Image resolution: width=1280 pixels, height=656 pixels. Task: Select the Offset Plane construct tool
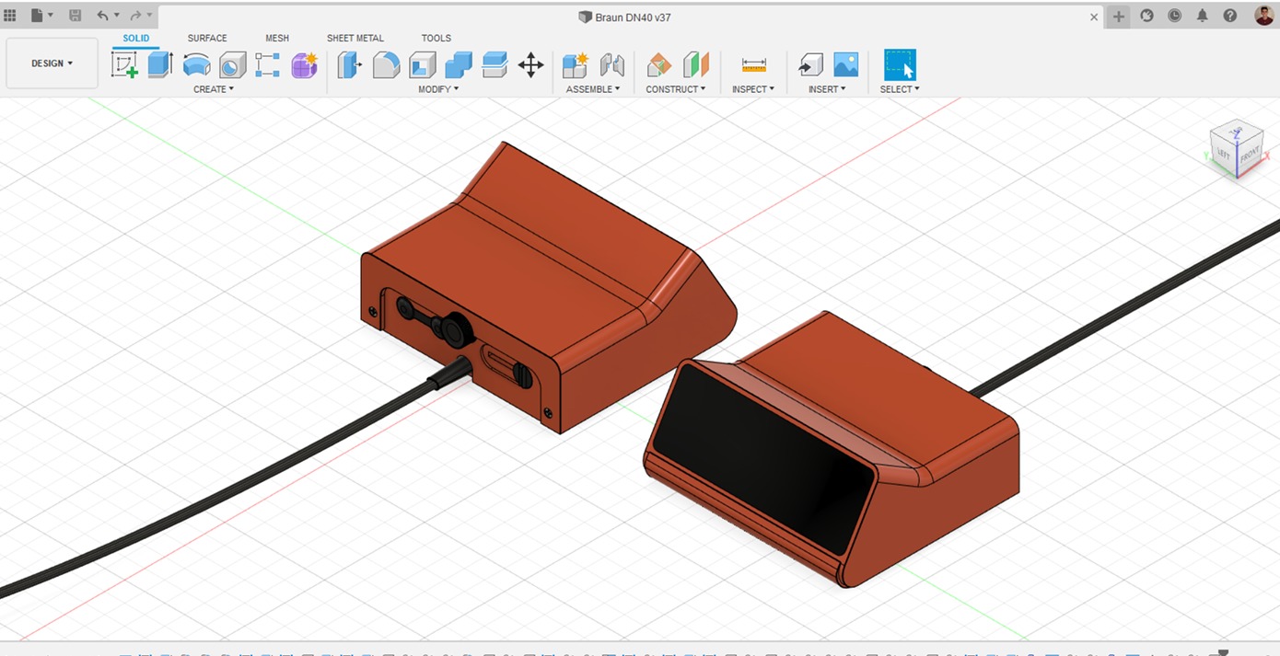coord(659,64)
